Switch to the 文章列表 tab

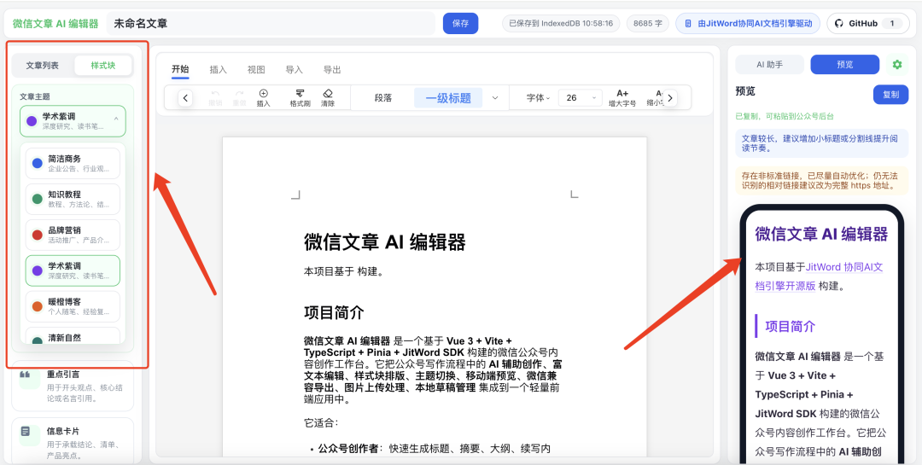click(43, 65)
